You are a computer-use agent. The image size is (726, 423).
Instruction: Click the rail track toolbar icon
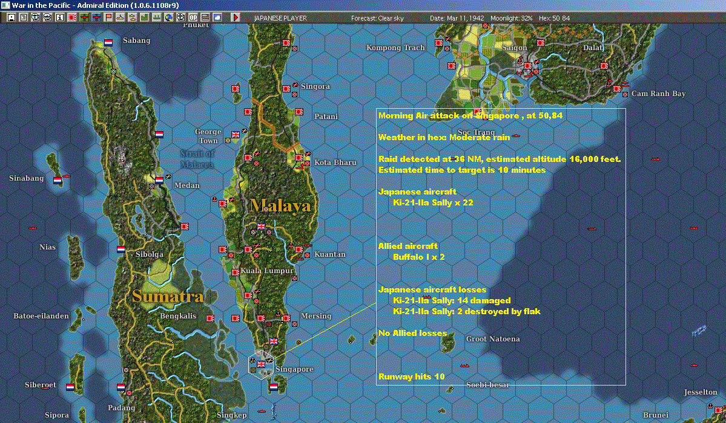pyautogui.click(x=205, y=18)
